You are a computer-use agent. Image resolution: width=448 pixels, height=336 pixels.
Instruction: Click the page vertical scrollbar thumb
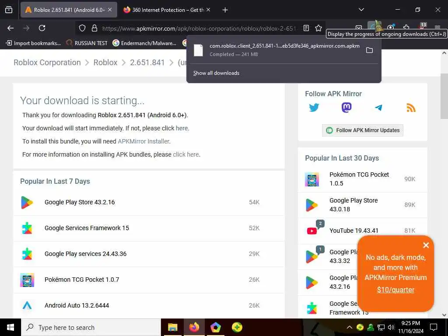pos(444,96)
